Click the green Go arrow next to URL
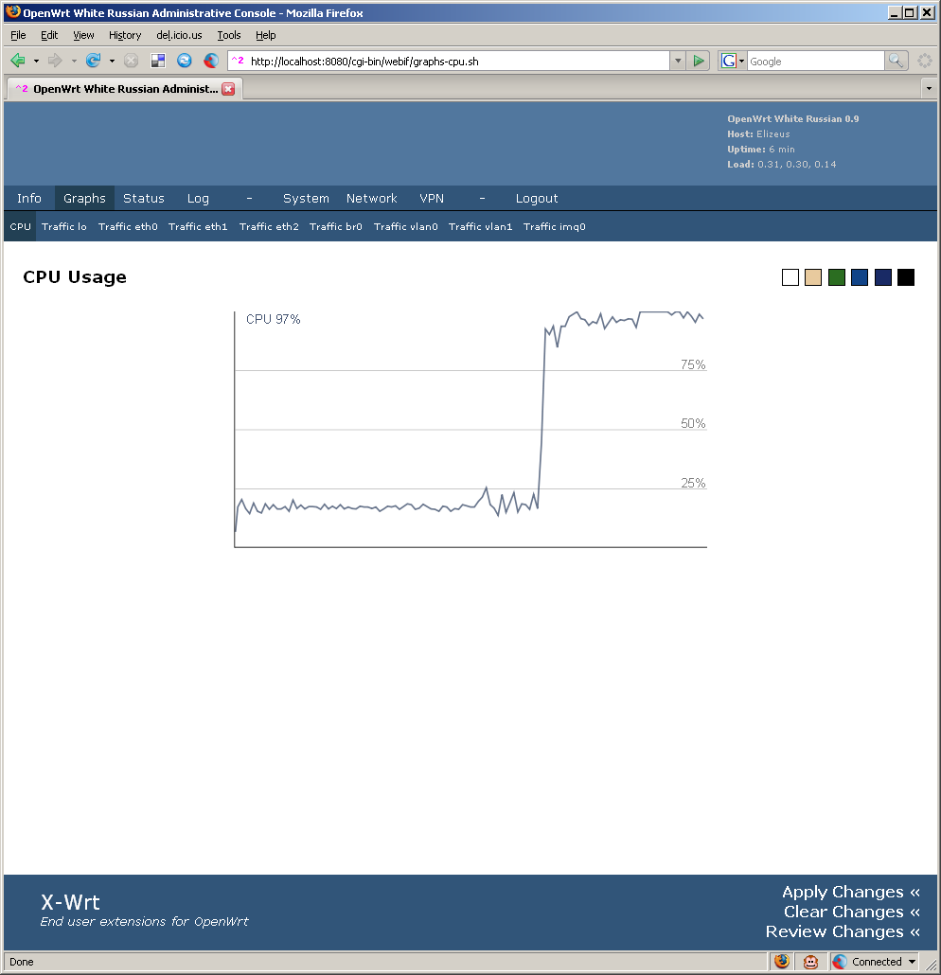Image resolution: width=941 pixels, height=975 pixels. click(699, 61)
